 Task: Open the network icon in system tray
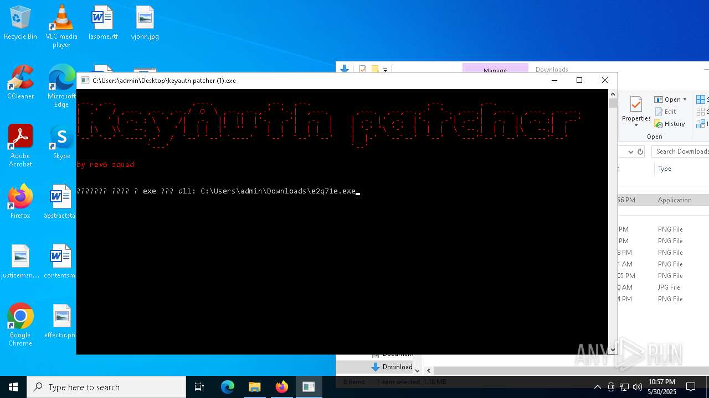point(624,387)
